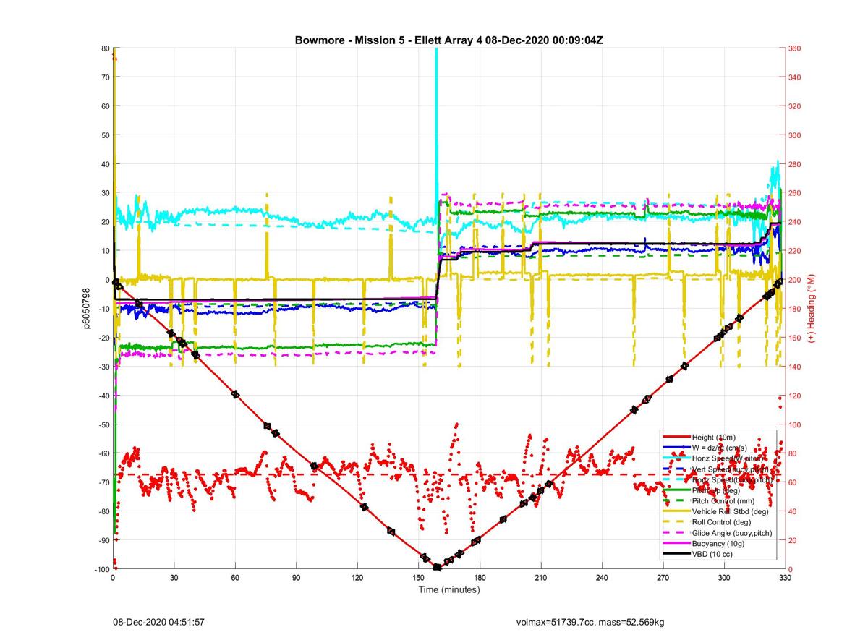868x640 pixels.
Task: Click legend entry 'VBD (10 cc)'
Action: pos(712,554)
